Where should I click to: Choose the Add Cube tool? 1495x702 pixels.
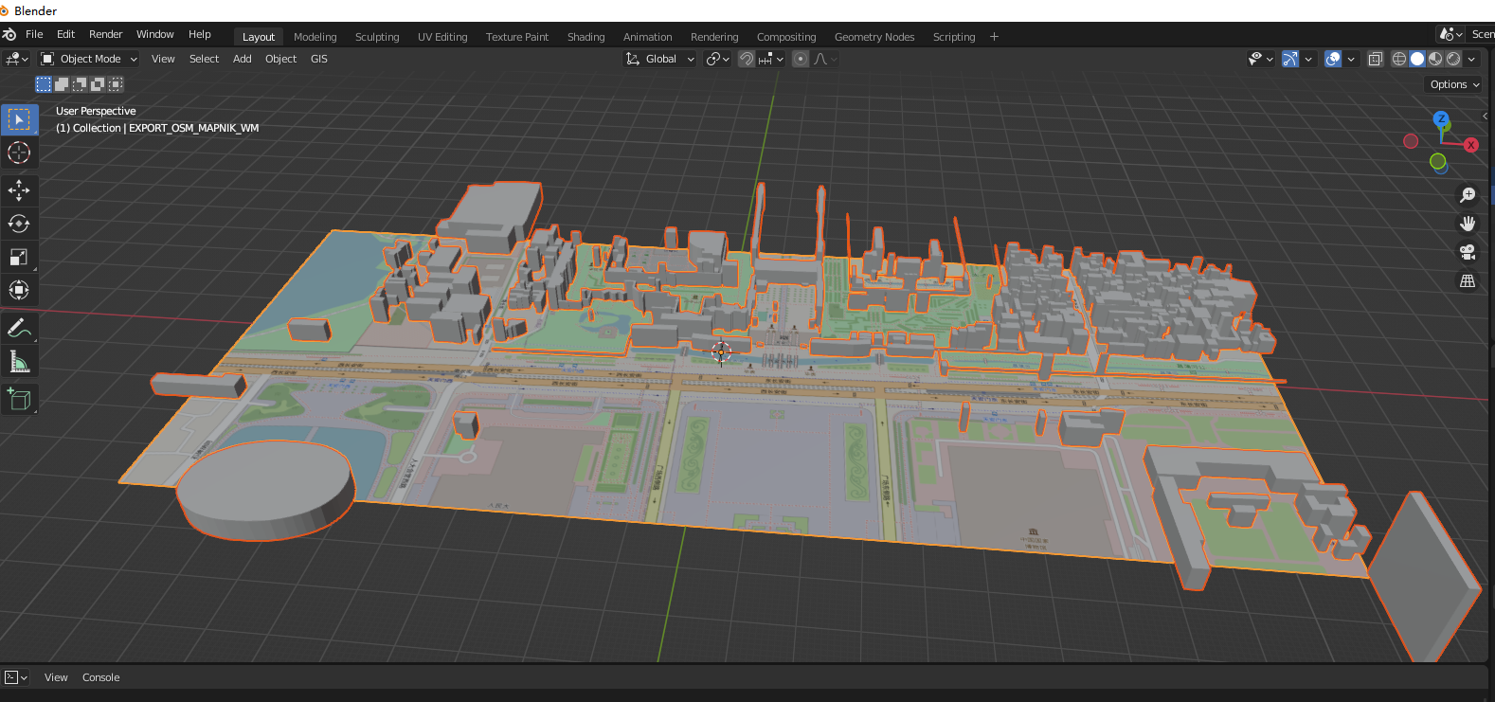[x=19, y=399]
